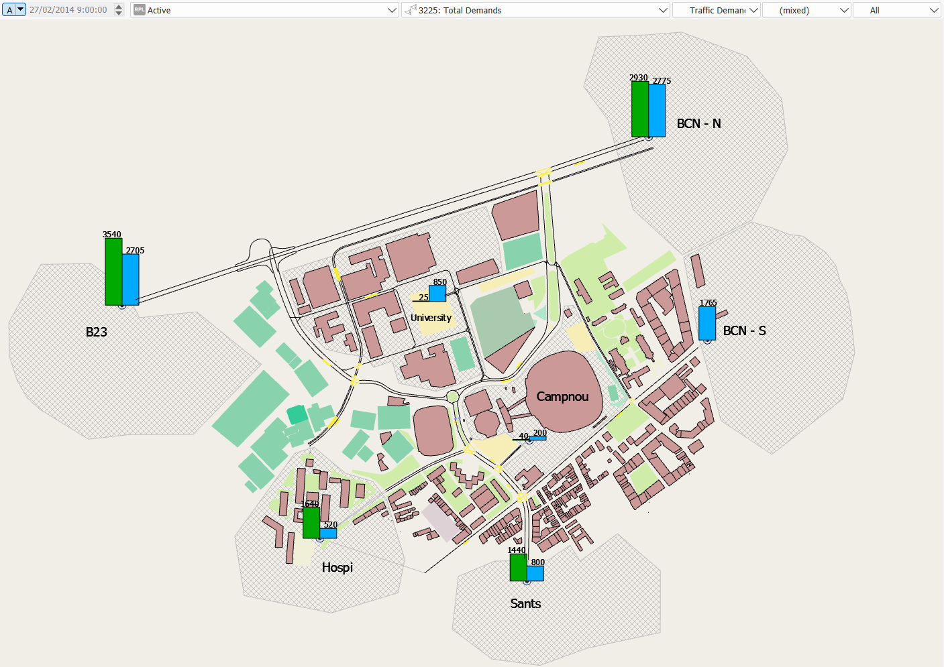Open the Traffic Demand dropdown
This screenshot has width=944, height=667.
[x=716, y=10]
